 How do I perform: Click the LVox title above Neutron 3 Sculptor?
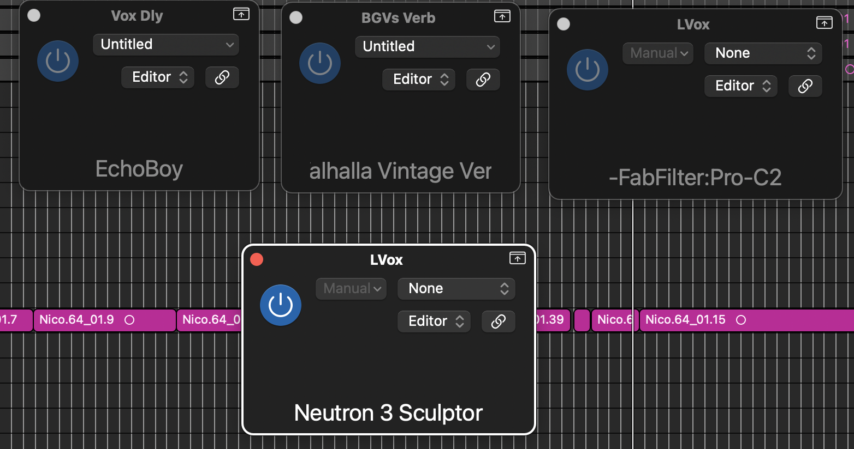click(387, 260)
